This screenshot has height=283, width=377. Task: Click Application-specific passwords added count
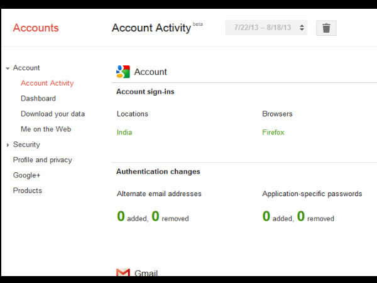point(266,216)
